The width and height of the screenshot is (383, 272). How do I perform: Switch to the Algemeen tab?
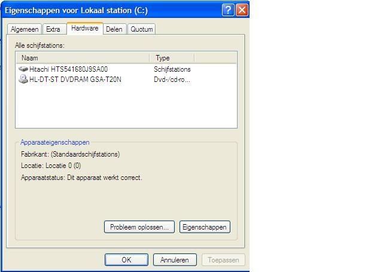25,29
